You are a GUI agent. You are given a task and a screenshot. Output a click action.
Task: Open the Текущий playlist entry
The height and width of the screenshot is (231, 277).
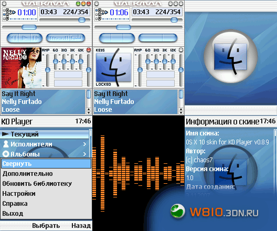click(x=45, y=134)
